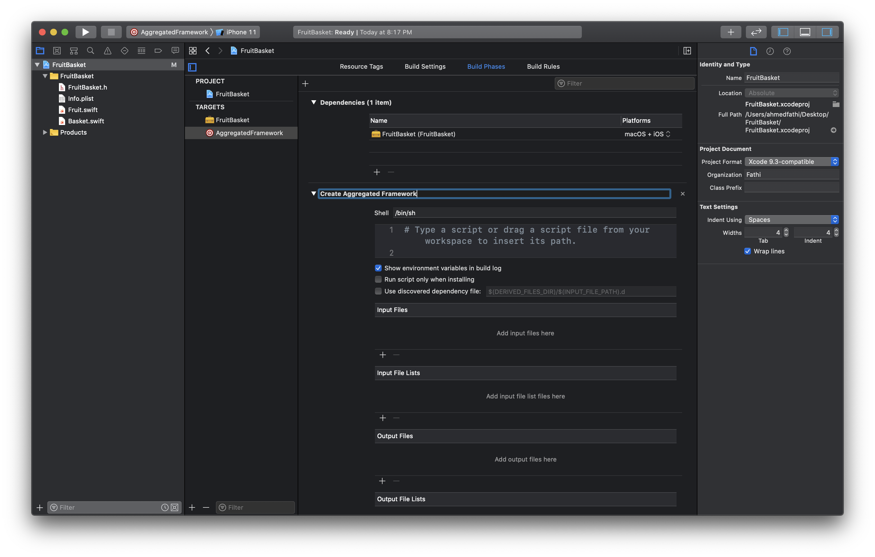Add a new target

tap(192, 507)
